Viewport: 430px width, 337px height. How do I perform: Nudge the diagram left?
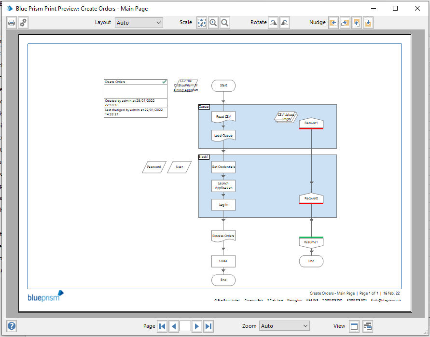(333, 23)
